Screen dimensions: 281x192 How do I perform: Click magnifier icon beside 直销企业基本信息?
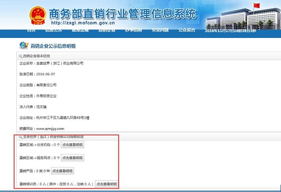[x=20, y=56]
